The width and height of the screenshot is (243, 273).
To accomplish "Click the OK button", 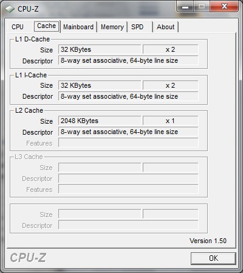I will click(x=213, y=258).
